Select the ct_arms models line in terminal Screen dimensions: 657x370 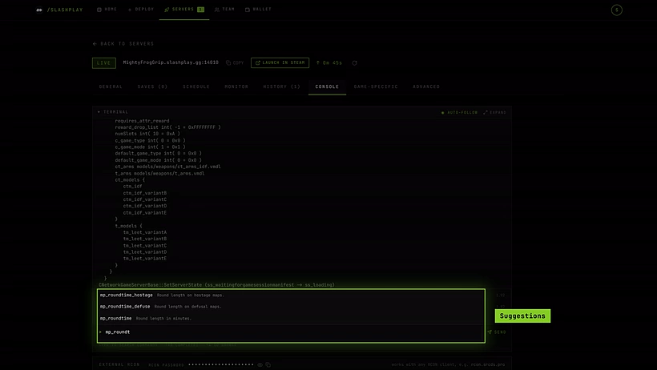[167, 167]
